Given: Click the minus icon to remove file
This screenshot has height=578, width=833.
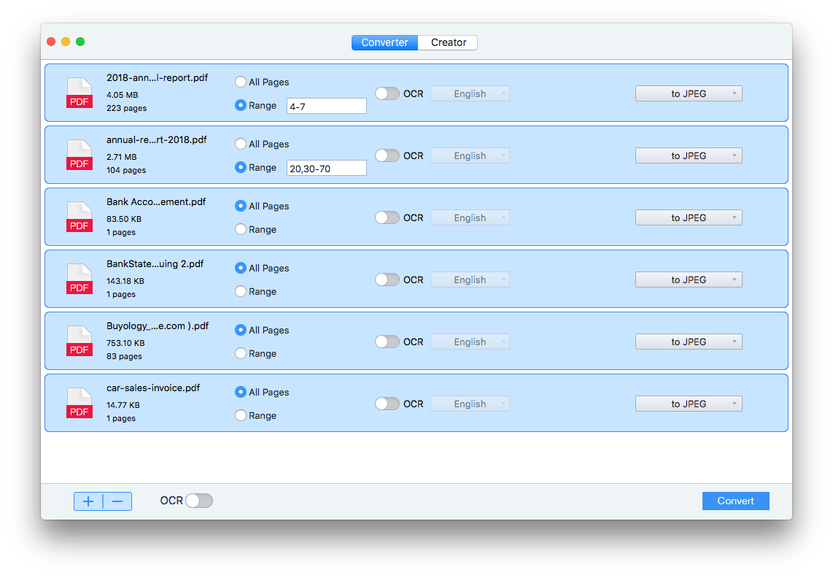Looking at the screenshot, I should pos(117,501).
